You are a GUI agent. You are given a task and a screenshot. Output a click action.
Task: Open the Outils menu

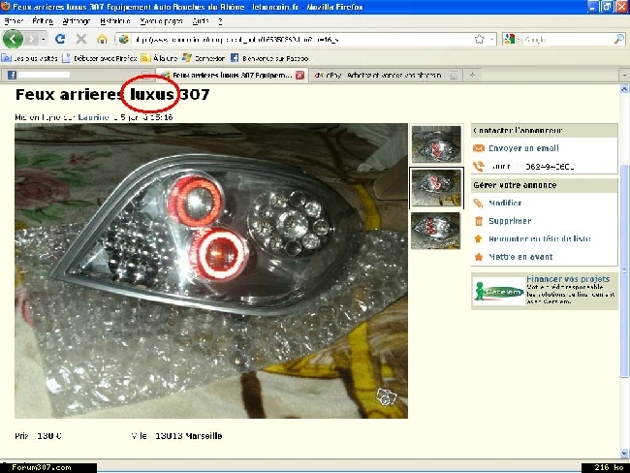click(201, 21)
